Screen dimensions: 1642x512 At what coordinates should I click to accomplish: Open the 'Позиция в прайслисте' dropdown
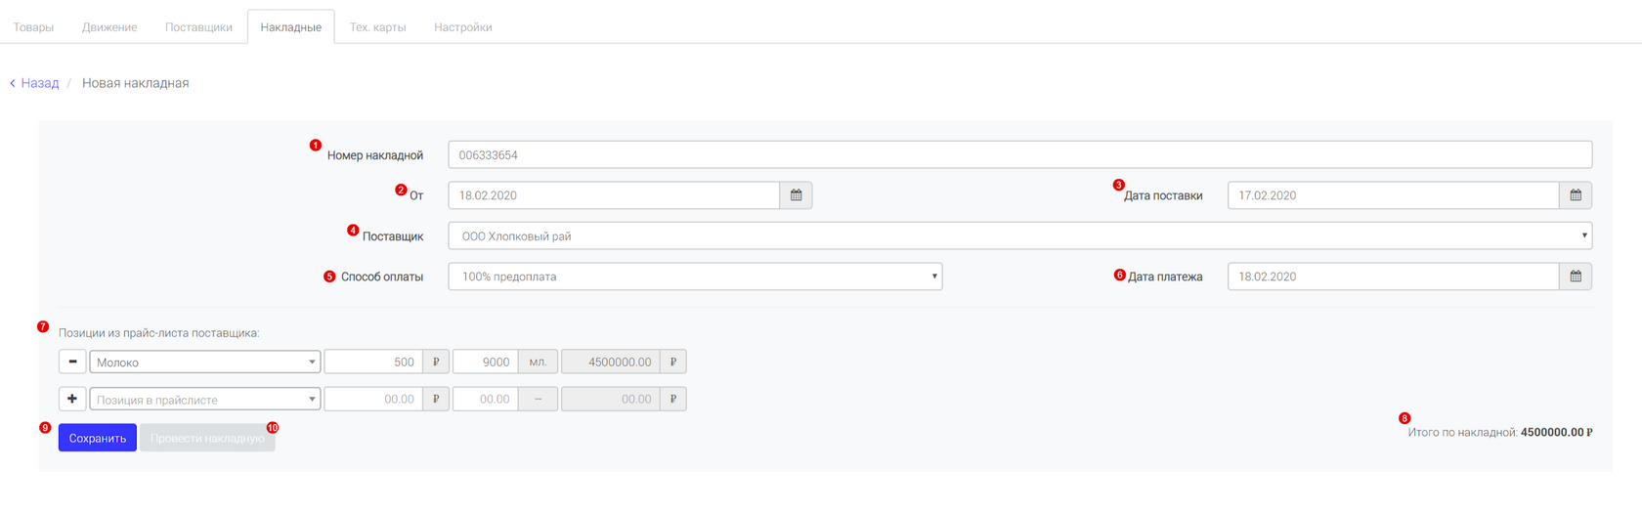point(205,399)
